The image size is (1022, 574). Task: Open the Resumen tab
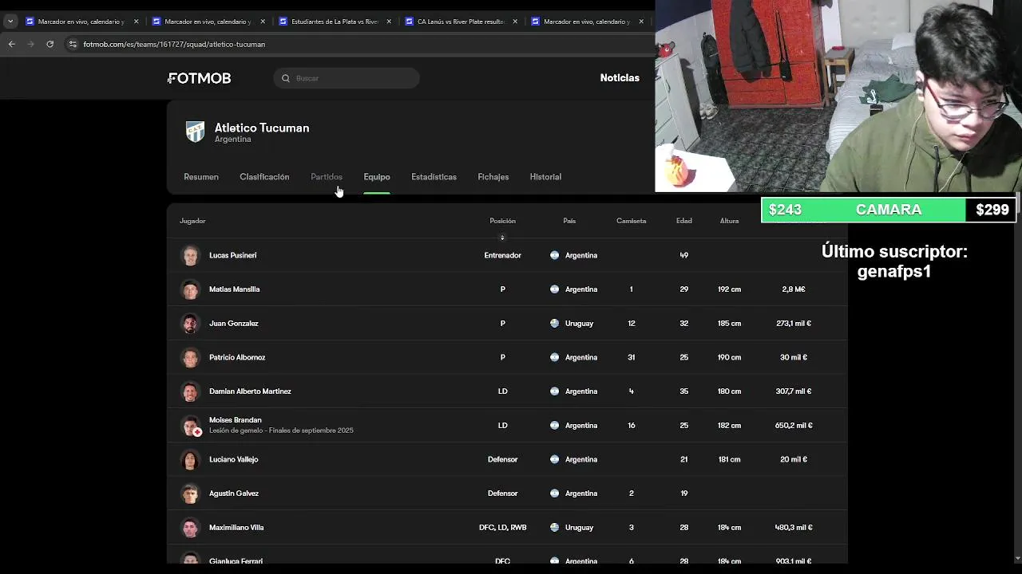201,177
